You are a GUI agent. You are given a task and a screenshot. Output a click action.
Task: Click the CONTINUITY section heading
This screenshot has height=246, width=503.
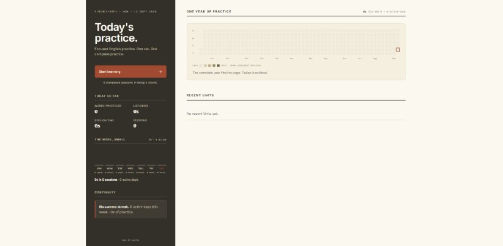105,193
